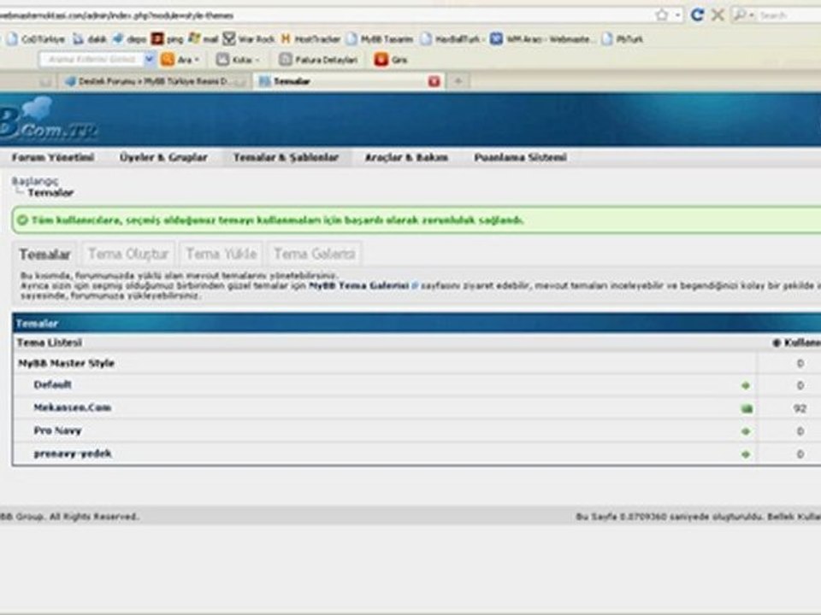821x615 pixels.
Task: Open a new browser tab with plus
Action: [x=458, y=81]
